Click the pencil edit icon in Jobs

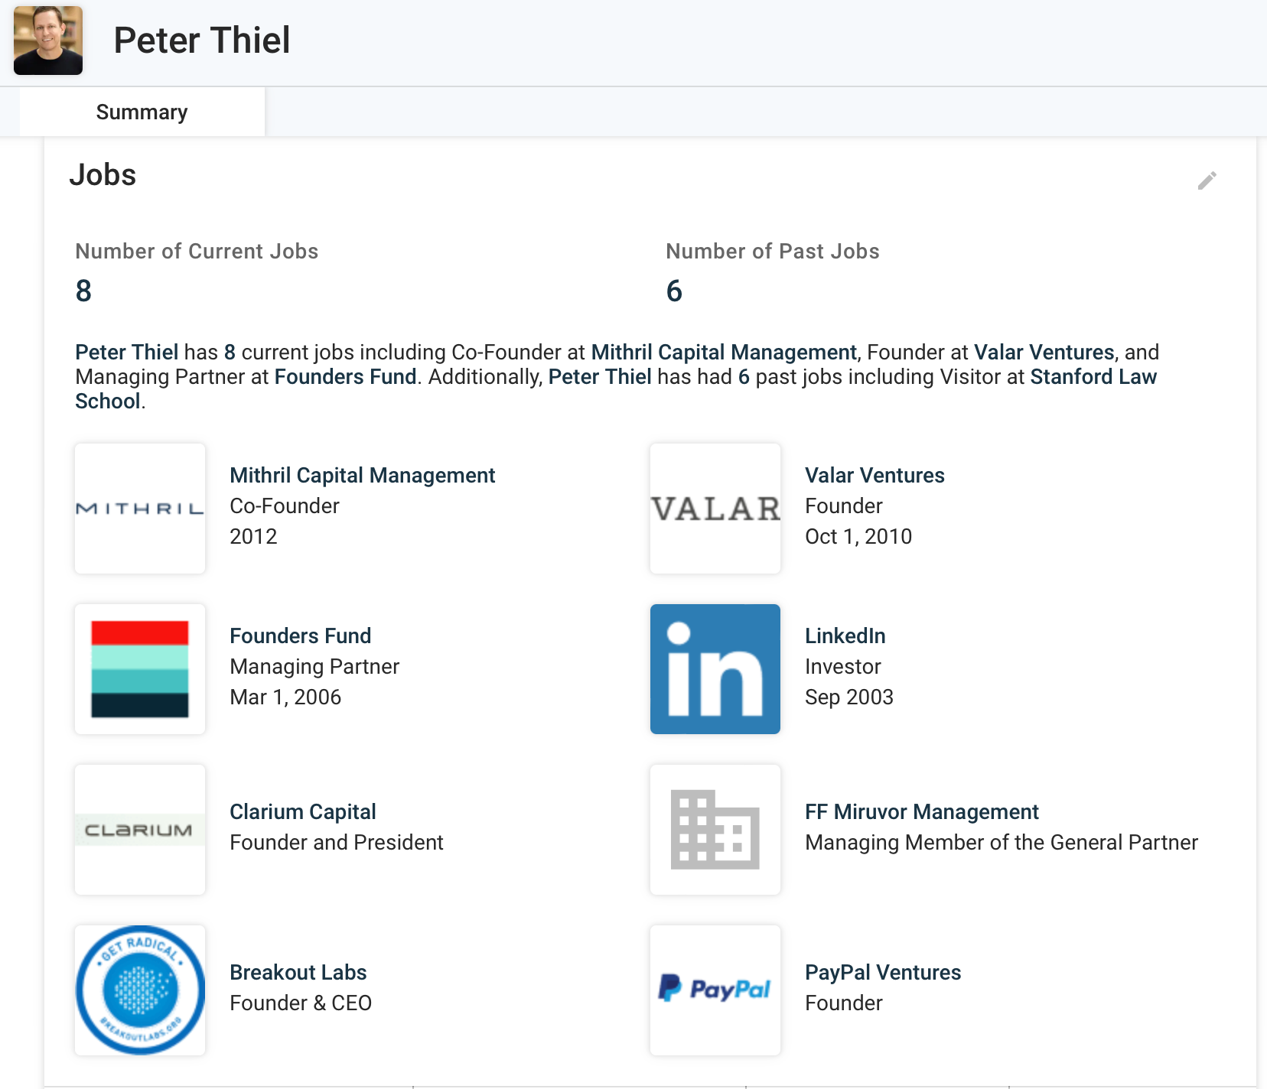tap(1207, 180)
